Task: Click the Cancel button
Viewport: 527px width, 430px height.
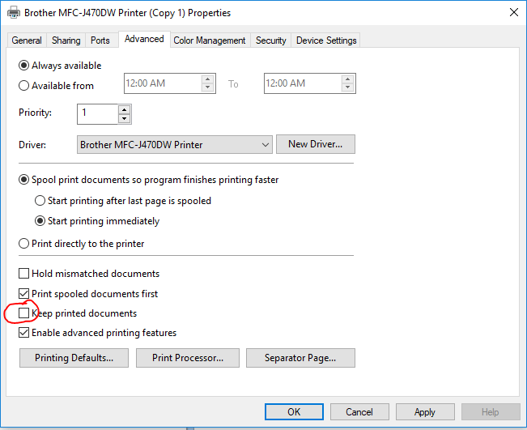Action: pos(359,412)
